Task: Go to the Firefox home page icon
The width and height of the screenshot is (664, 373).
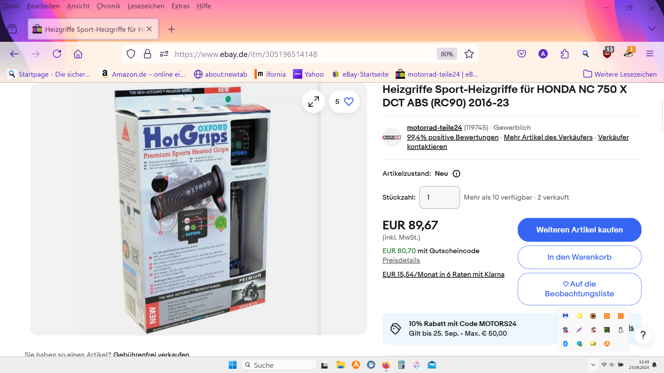Action: point(78,54)
